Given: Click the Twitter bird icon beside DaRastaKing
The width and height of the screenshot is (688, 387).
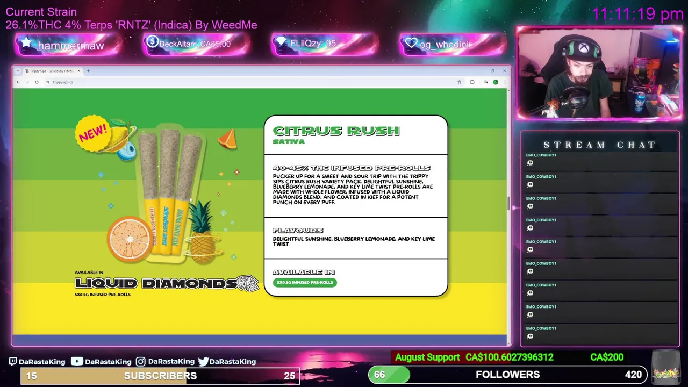Looking at the screenshot, I should 203,362.
